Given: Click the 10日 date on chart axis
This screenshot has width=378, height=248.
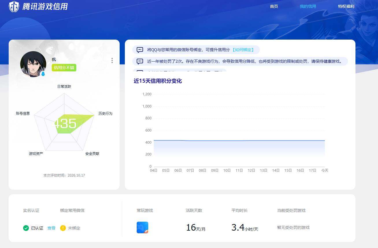Looking at the screenshot, I should click(227, 171).
